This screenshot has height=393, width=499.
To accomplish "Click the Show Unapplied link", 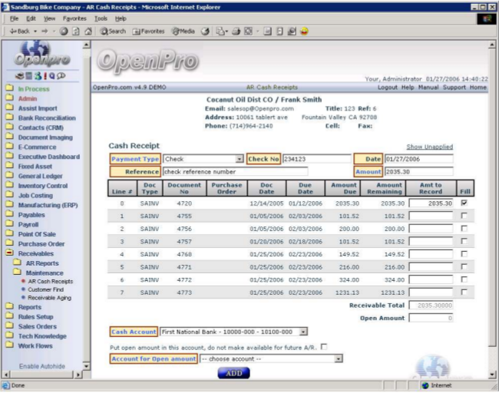I will pos(429,147).
